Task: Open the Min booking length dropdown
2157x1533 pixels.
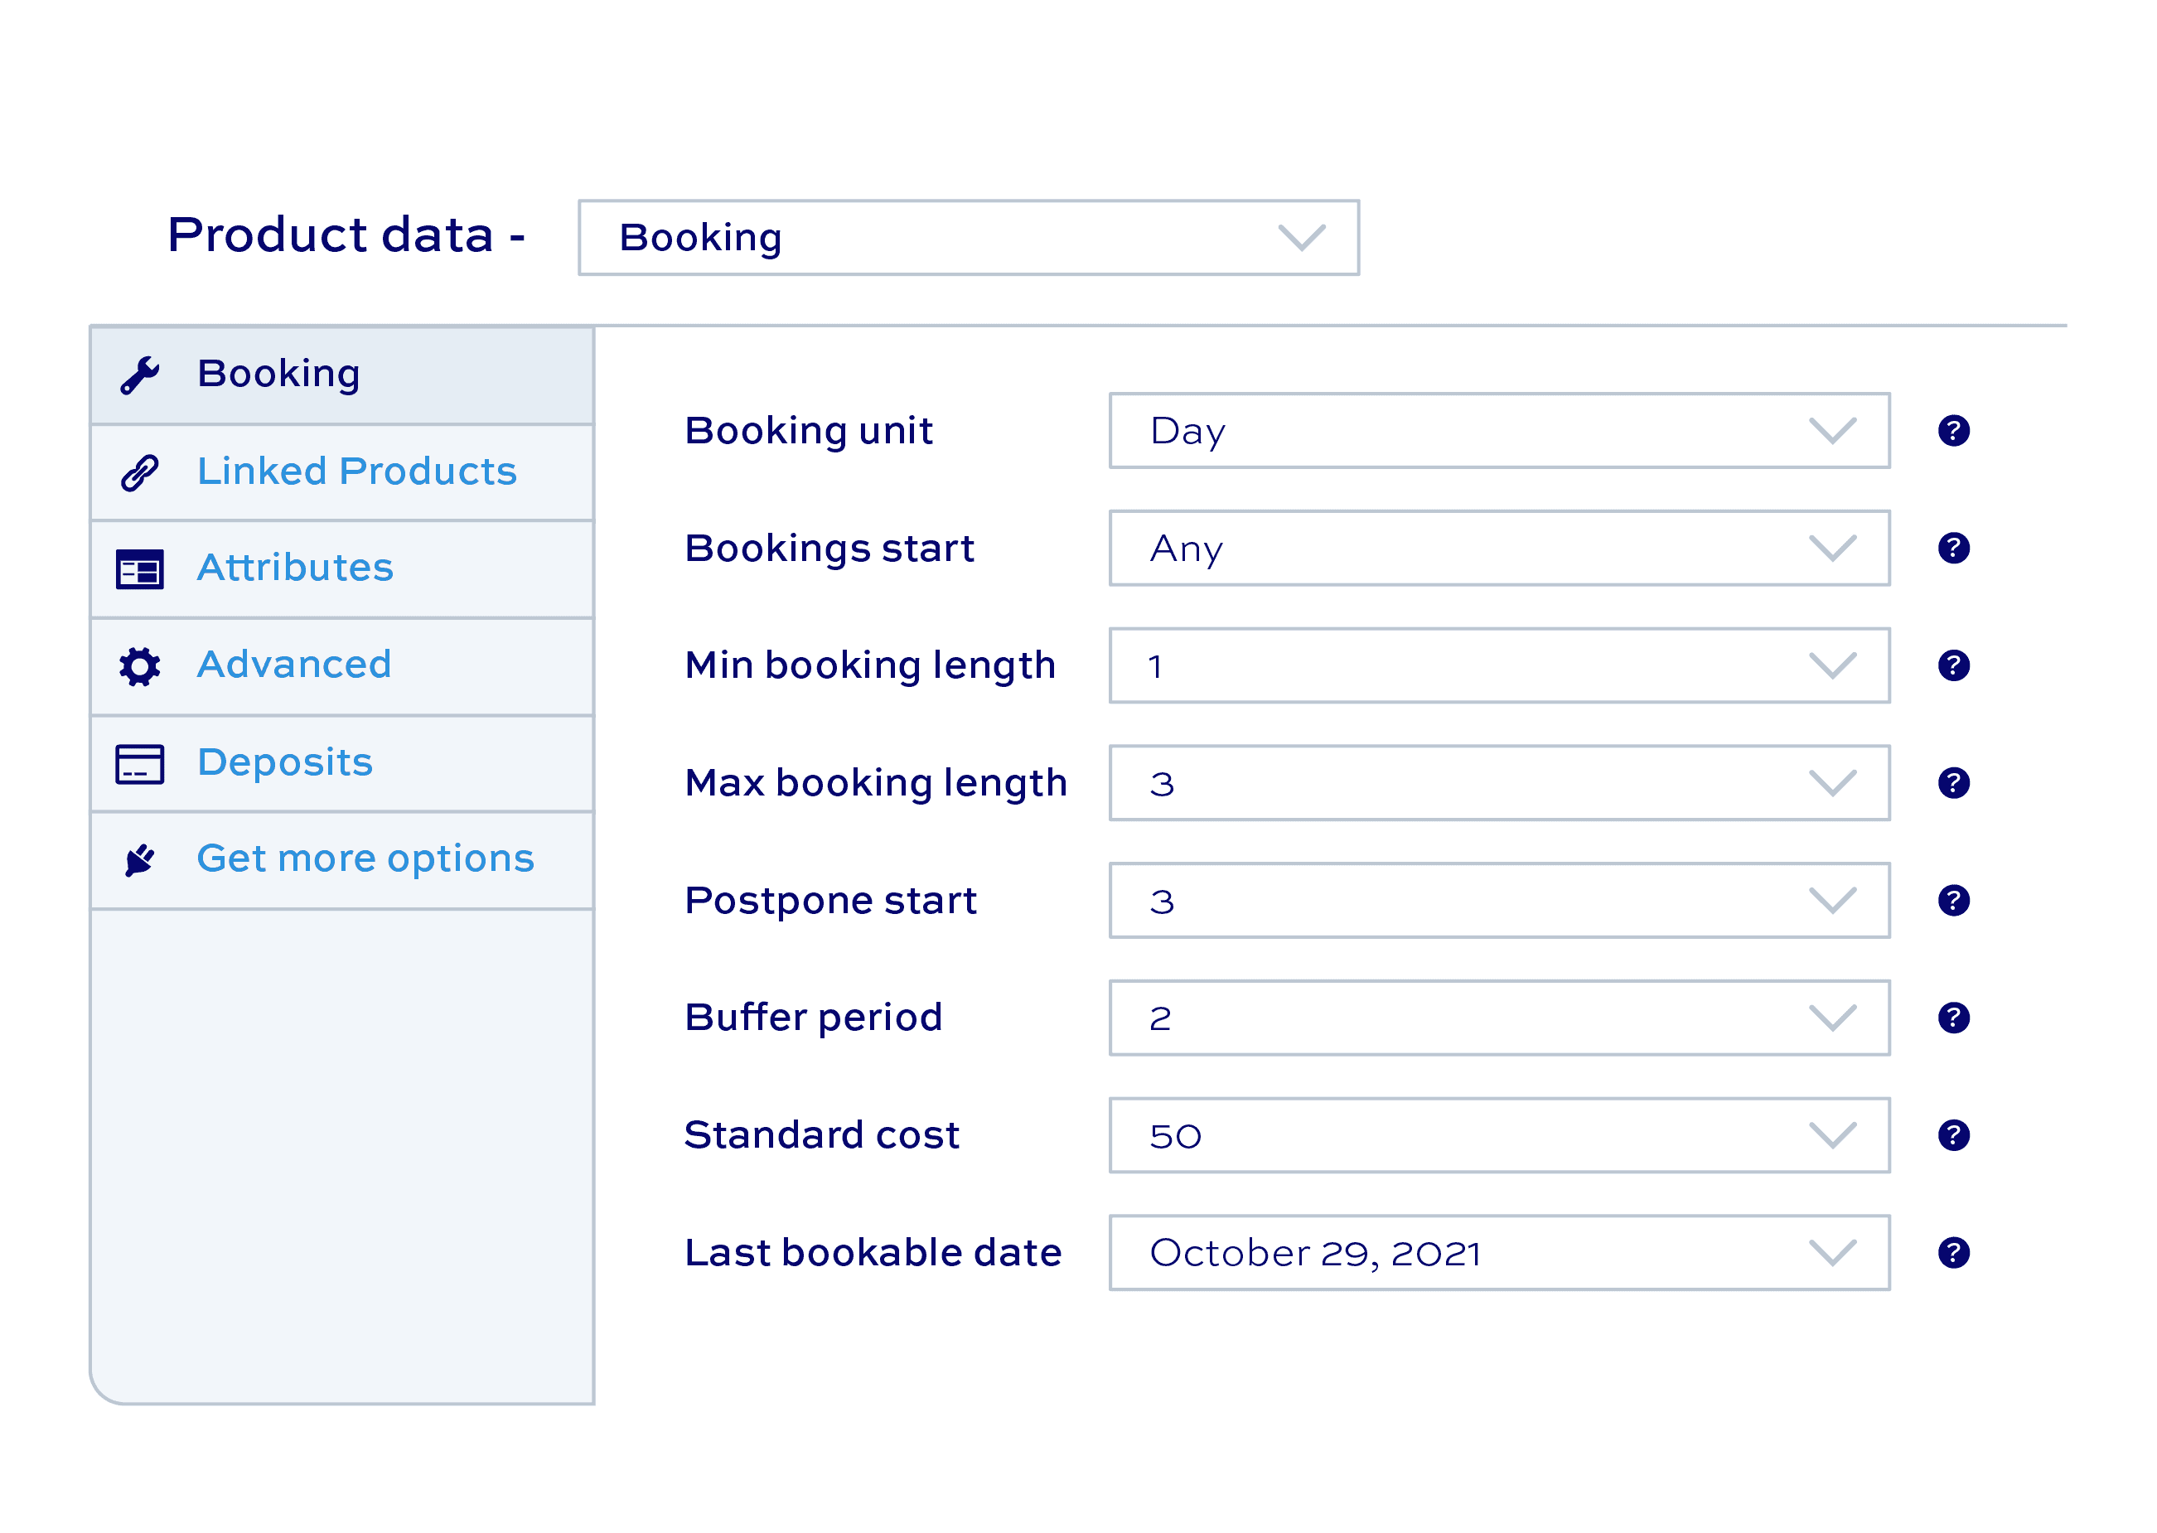Action: pyautogui.click(x=1499, y=665)
